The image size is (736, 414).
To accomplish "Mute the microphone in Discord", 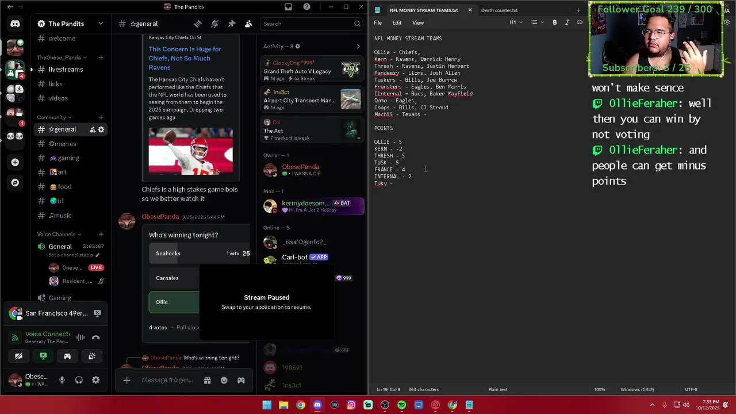I will [62, 380].
